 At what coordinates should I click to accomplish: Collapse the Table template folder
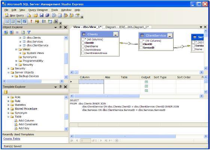8,117
